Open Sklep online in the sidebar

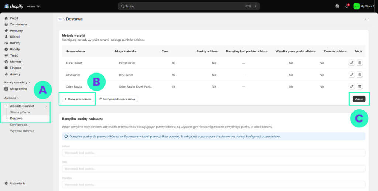click(18, 89)
